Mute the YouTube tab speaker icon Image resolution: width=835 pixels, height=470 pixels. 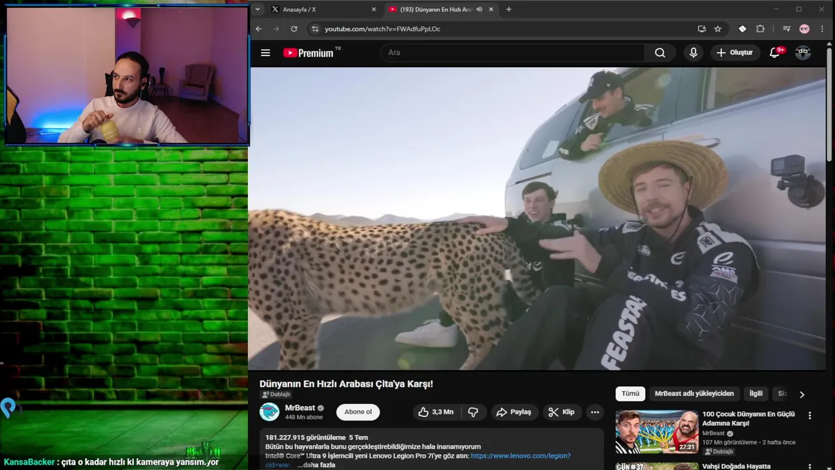(x=479, y=9)
